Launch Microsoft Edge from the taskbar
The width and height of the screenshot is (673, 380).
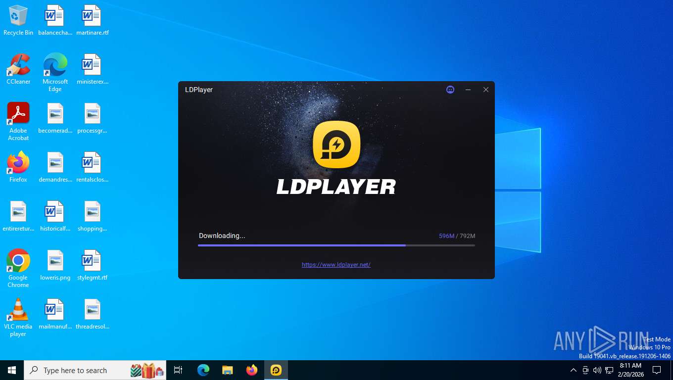(x=203, y=370)
